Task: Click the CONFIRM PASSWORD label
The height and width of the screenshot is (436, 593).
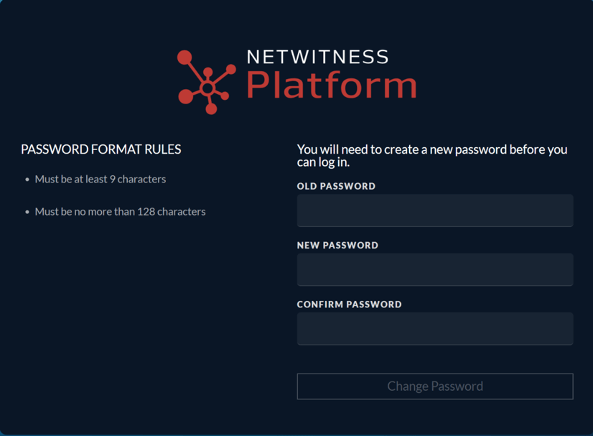Action: pos(349,304)
